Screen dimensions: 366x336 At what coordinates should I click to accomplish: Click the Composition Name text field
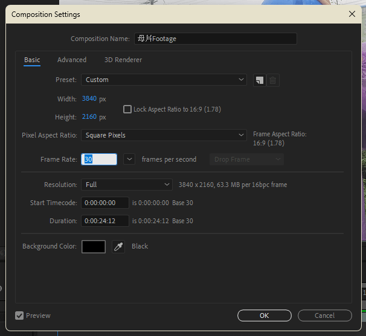214,39
